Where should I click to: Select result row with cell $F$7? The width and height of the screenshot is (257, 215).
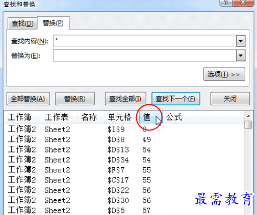pyautogui.click(x=124, y=170)
